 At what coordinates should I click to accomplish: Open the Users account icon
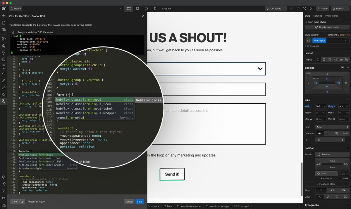pos(4,80)
